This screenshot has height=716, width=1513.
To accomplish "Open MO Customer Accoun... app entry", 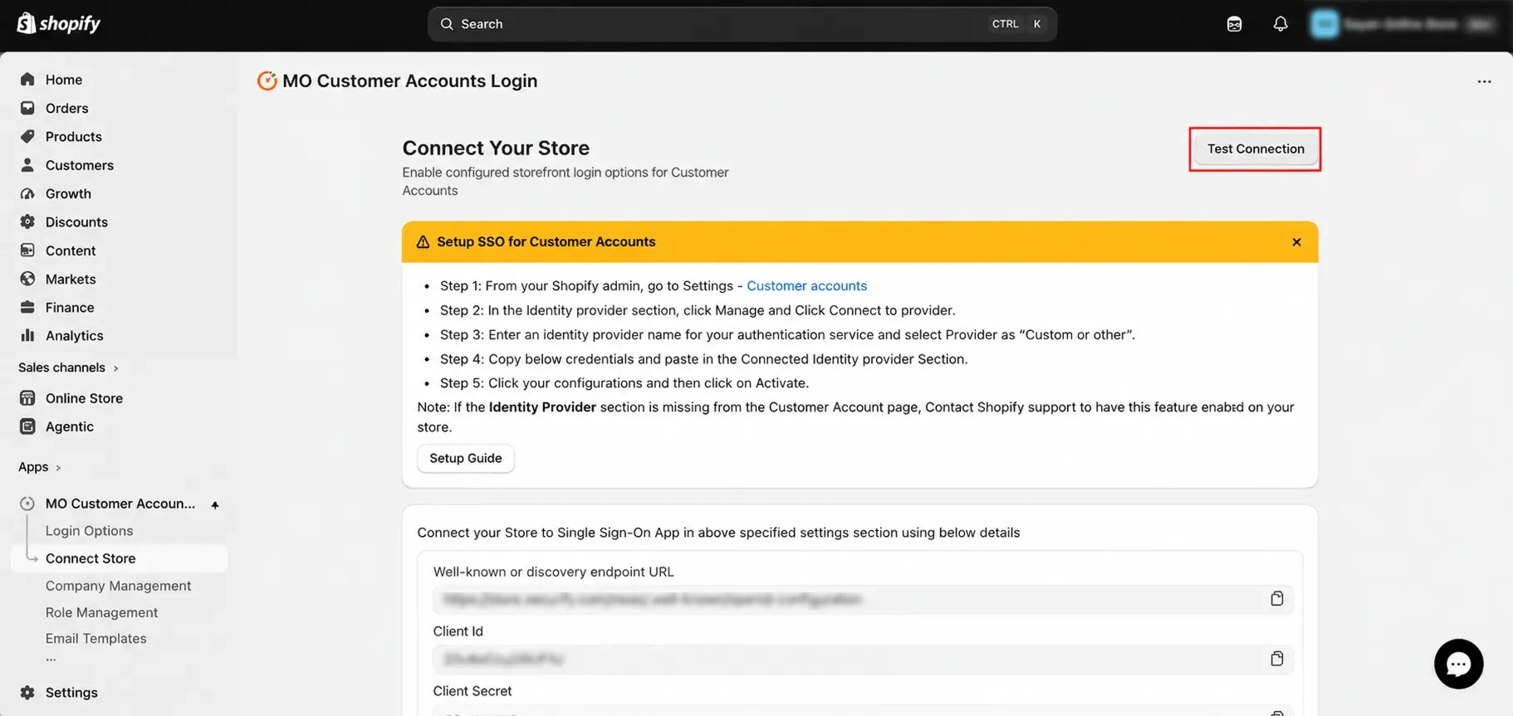I will click(x=120, y=504).
